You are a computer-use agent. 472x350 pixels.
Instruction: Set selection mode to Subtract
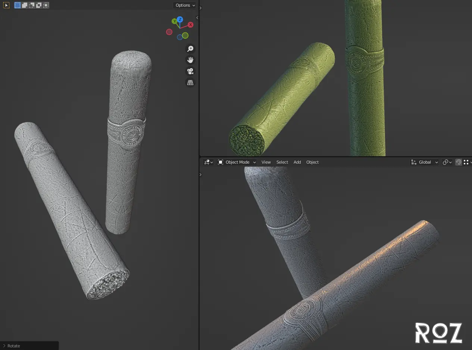pos(32,5)
